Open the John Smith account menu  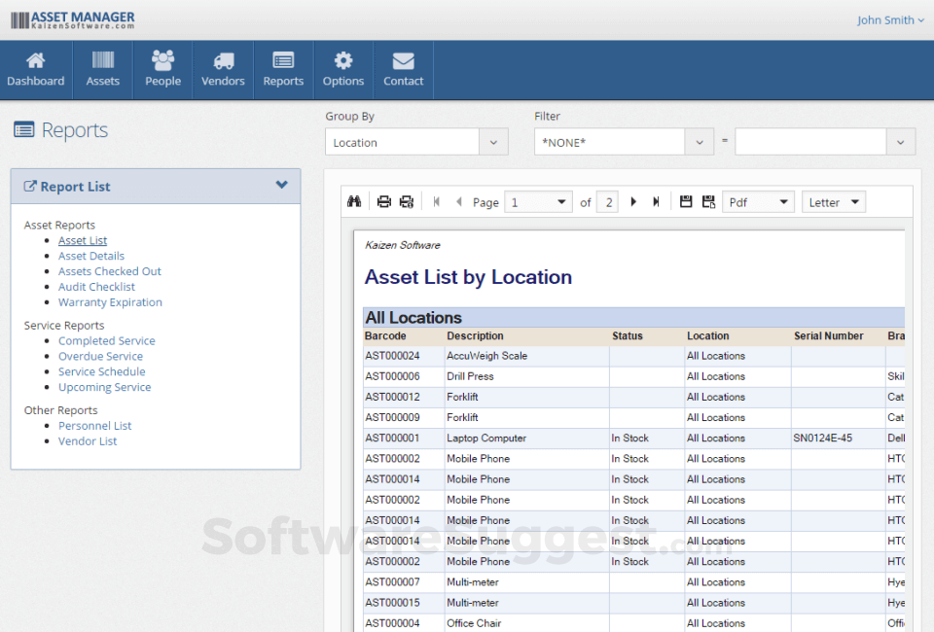890,19
